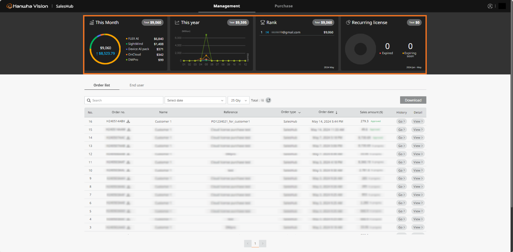The image size is (513, 252).
Task: Click order number H240514ABX
Action: coord(116,121)
